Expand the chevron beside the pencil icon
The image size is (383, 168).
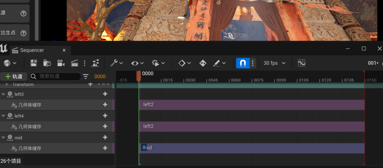coord(224,63)
